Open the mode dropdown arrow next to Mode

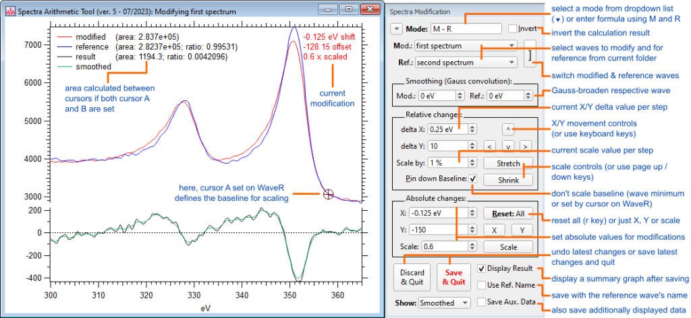(x=397, y=29)
